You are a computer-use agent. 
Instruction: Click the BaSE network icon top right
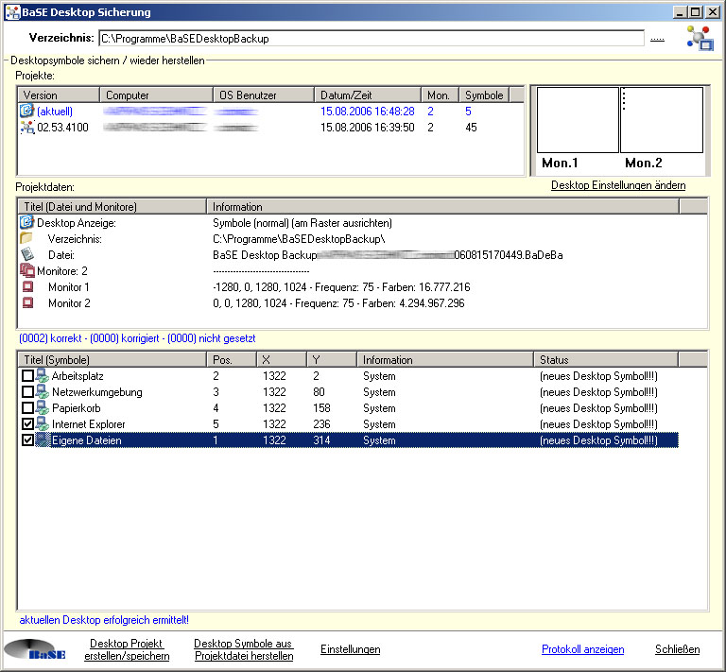[700, 37]
